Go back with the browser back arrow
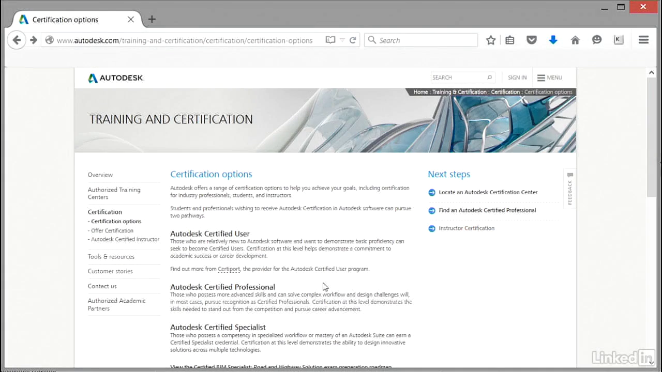662x372 pixels. click(x=17, y=40)
